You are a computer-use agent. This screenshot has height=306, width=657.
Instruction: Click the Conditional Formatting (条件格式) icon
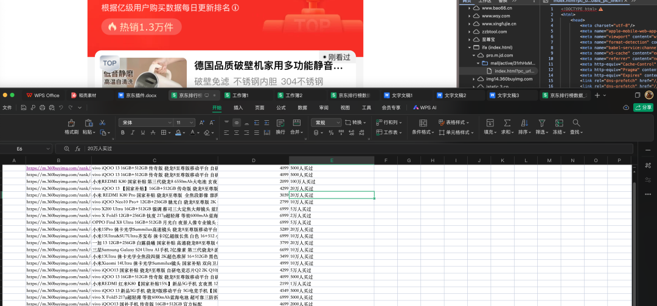point(423,123)
